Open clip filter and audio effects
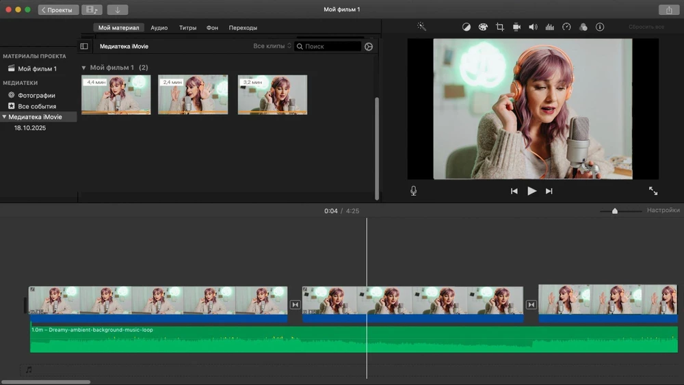Screen dimensions: 684x385 point(583,27)
